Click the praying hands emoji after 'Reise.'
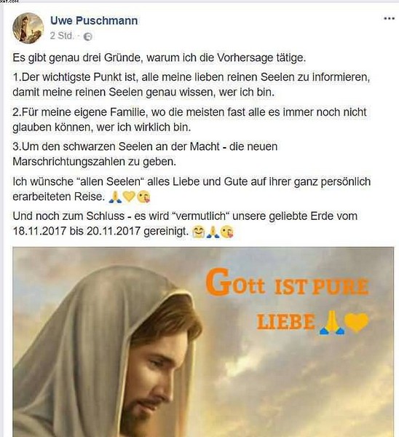 click(x=115, y=197)
